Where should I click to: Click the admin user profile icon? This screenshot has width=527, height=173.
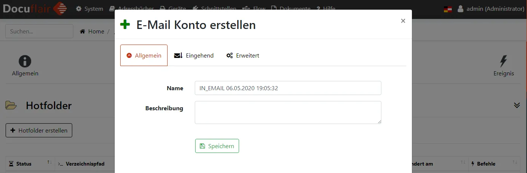pos(460,9)
